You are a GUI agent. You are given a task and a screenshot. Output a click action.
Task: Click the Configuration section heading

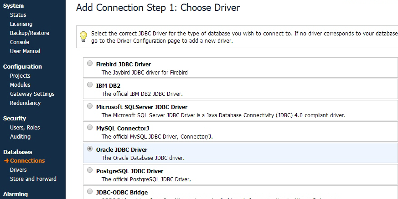23,66
